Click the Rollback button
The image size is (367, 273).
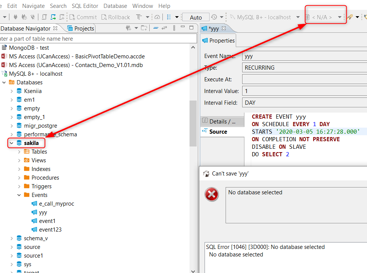click(115, 17)
